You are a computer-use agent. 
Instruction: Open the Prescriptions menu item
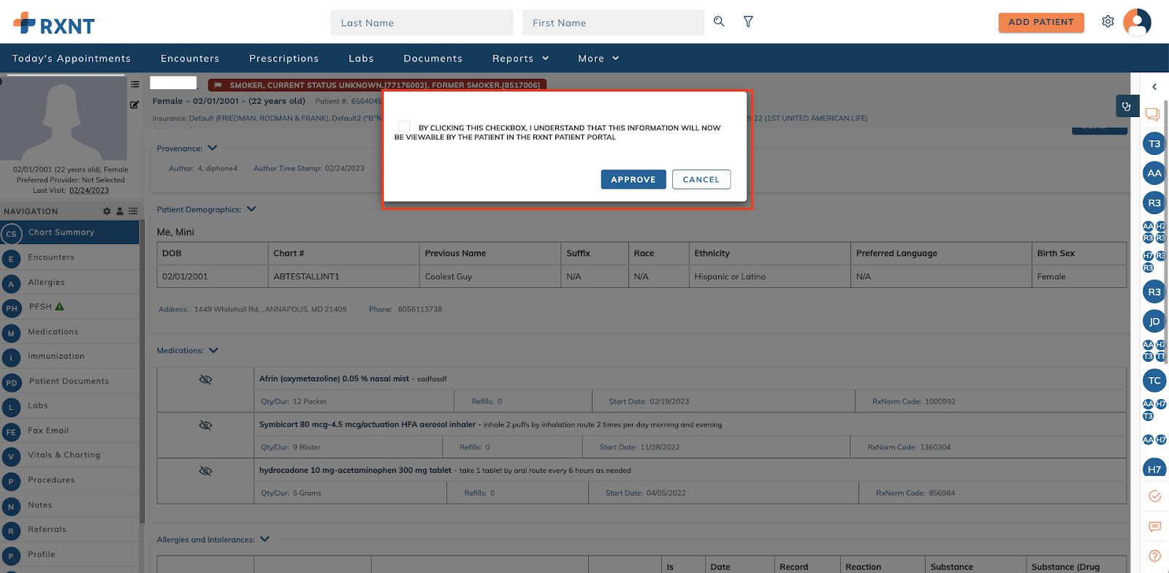pos(283,58)
